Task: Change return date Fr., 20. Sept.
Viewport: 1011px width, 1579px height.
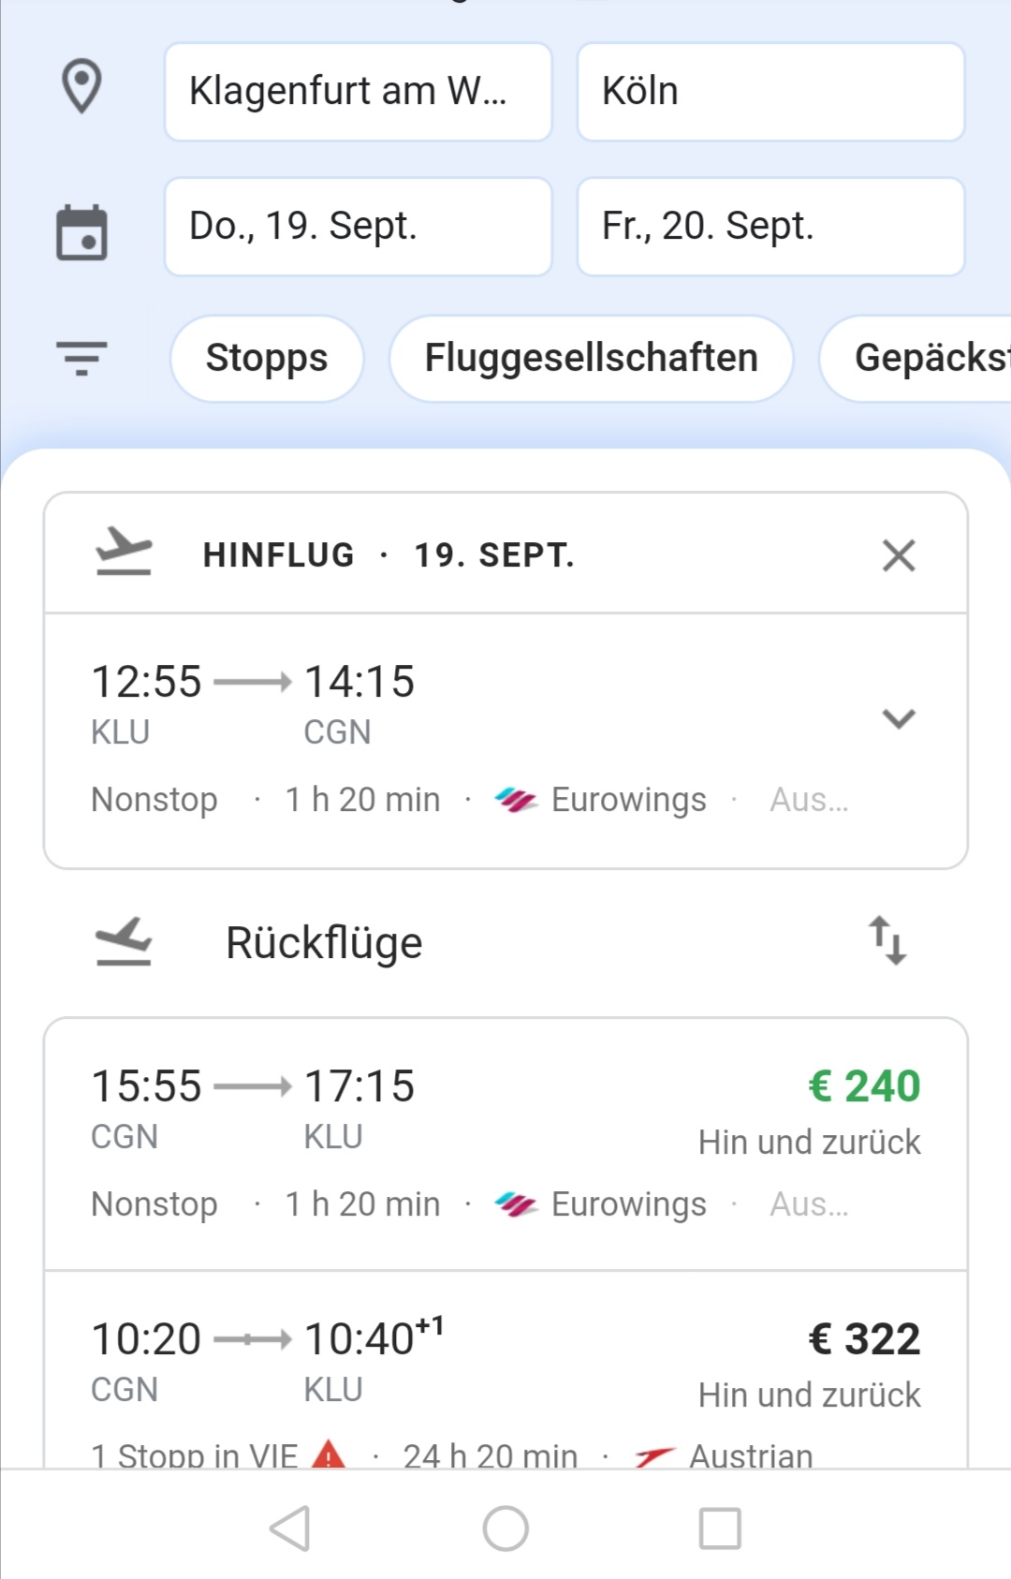Action: click(770, 227)
